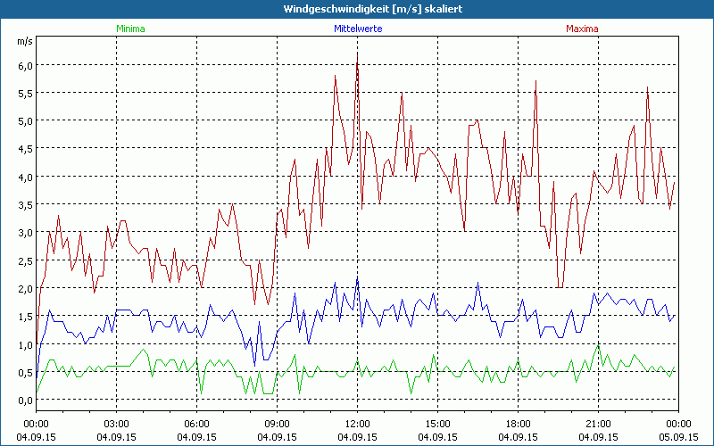Select the blue Mittelwerte legend label
Screen dimensions: 714x446
click(356, 29)
